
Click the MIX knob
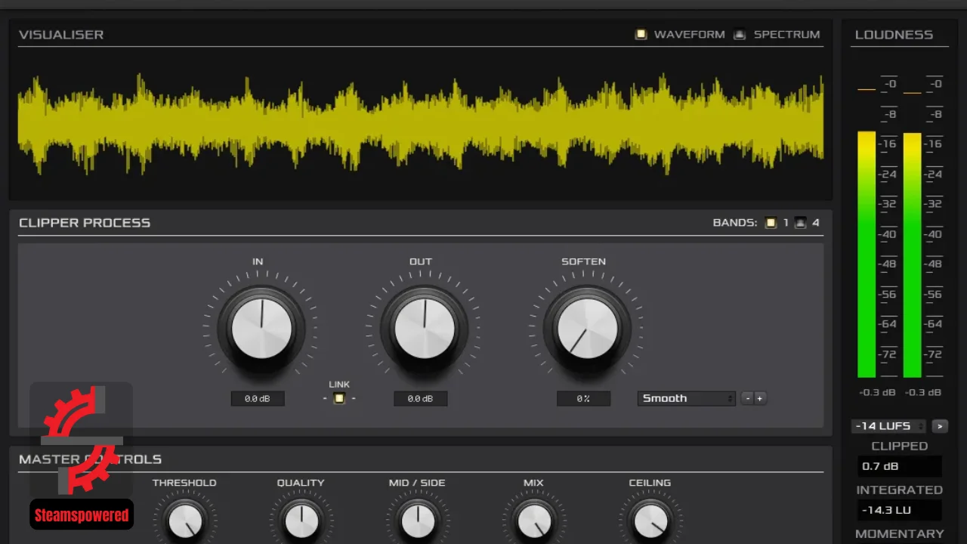(x=534, y=521)
